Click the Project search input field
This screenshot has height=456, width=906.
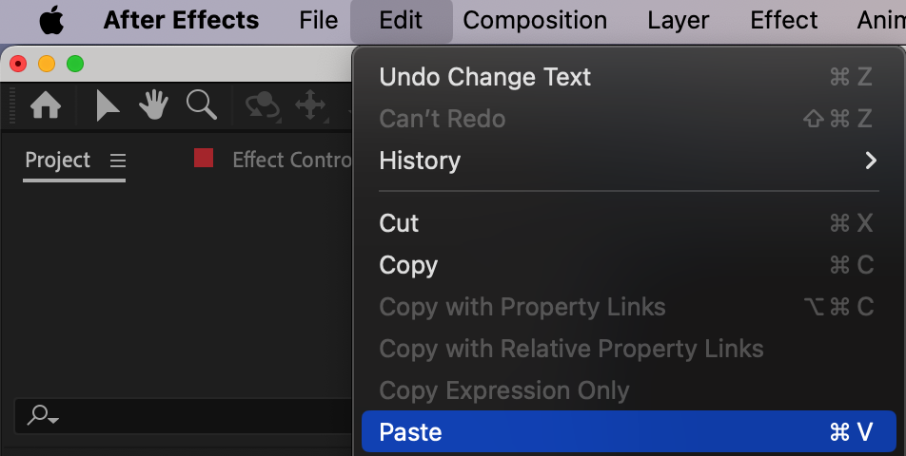click(x=184, y=416)
